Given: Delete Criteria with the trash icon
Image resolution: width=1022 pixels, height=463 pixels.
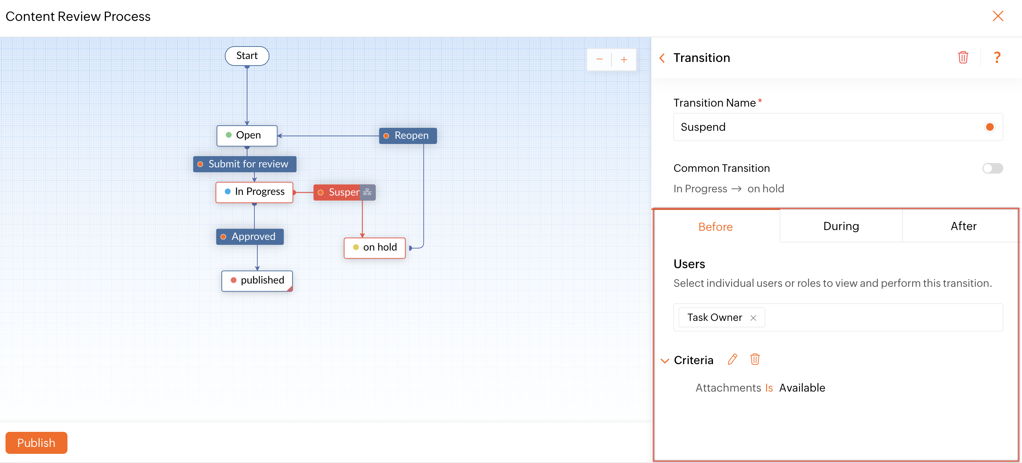Looking at the screenshot, I should point(755,359).
